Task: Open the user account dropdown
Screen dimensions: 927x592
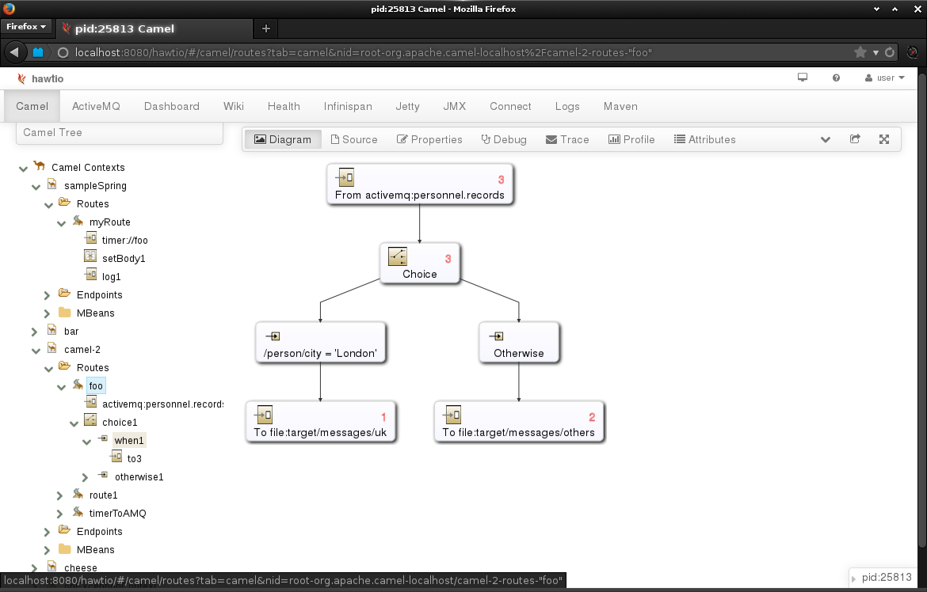Action: click(x=884, y=78)
